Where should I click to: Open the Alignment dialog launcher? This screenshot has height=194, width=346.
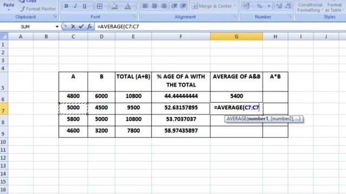point(235,17)
